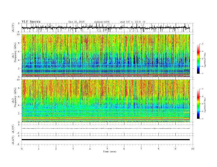
Task: Click the "-7" tick on the ch.2 colorbar
Action: [202, 119]
